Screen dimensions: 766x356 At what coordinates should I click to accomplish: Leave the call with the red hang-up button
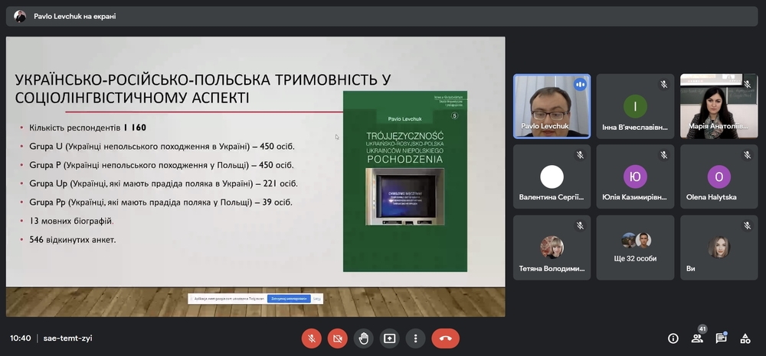pyautogui.click(x=445, y=338)
